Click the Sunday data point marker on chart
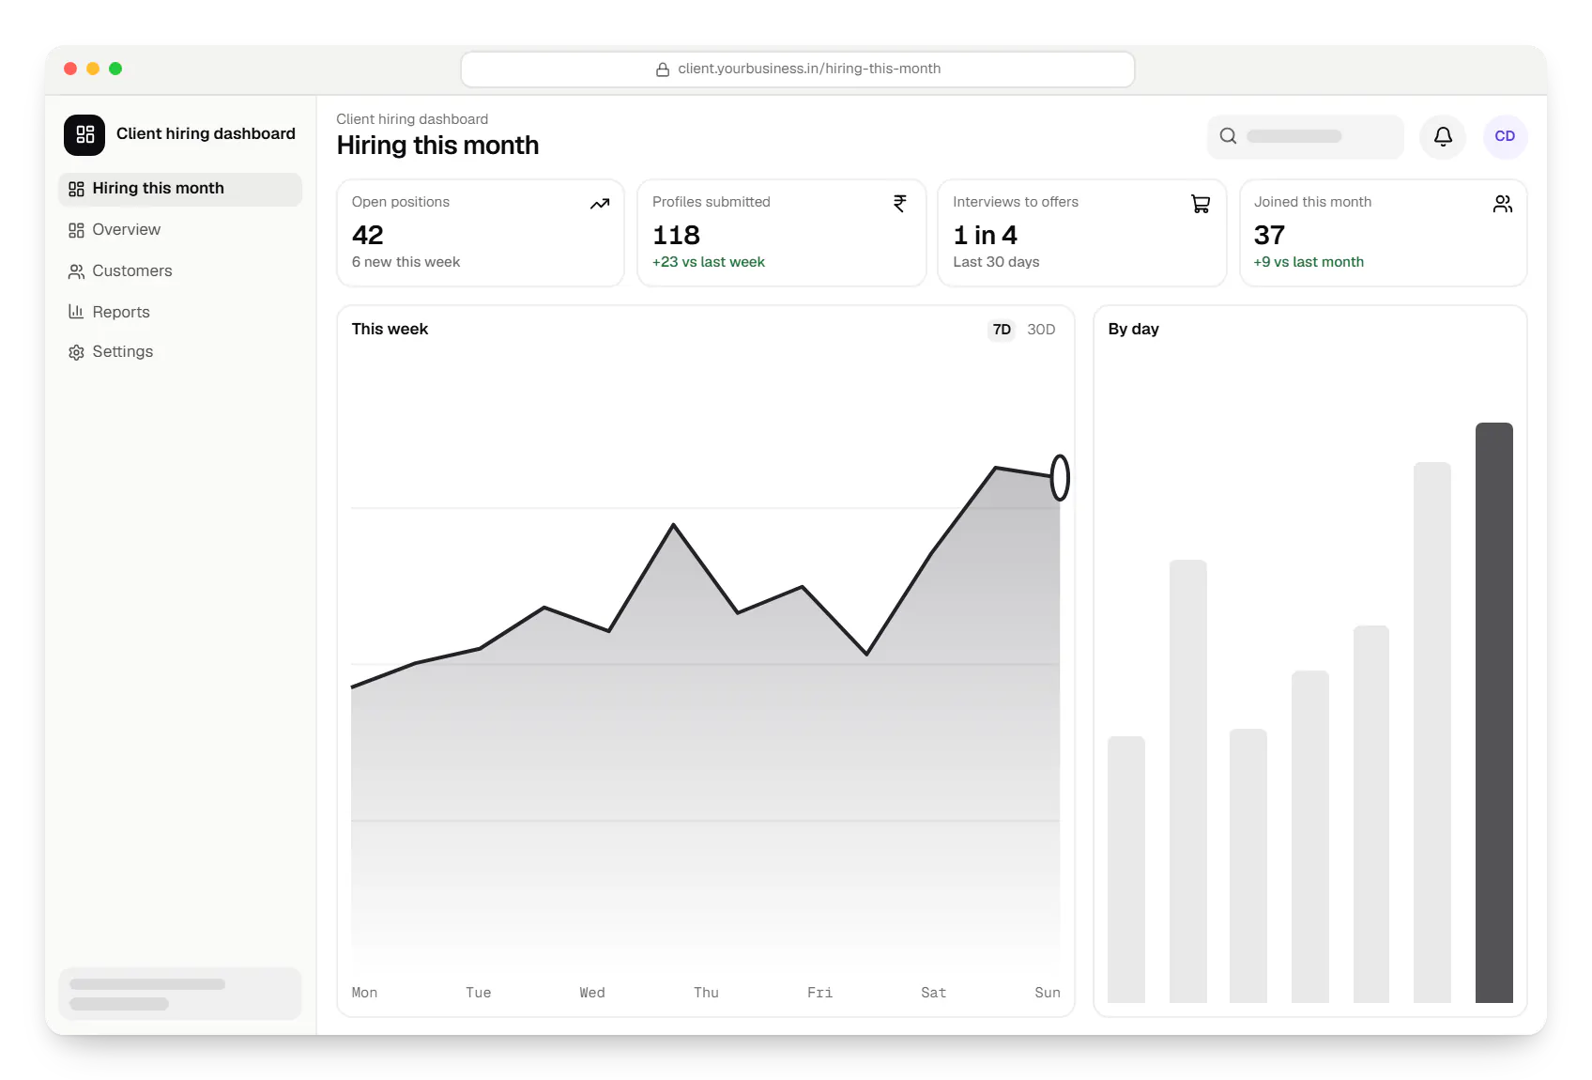Viewport: 1592px width, 1080px height. click(1060, 478)
